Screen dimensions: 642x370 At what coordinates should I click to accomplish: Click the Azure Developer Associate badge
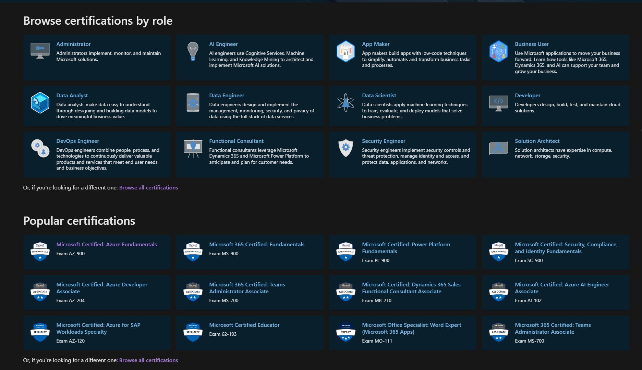(40, 292)
